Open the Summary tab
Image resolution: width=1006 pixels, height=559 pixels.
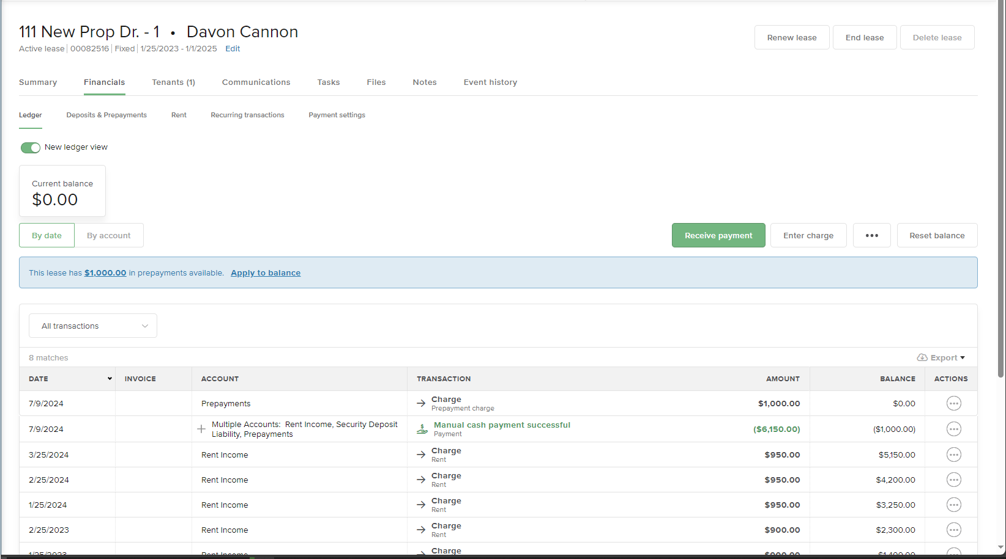point(38,82)
